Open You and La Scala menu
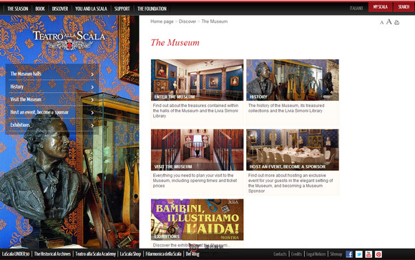415x260 pixels. 91,9
